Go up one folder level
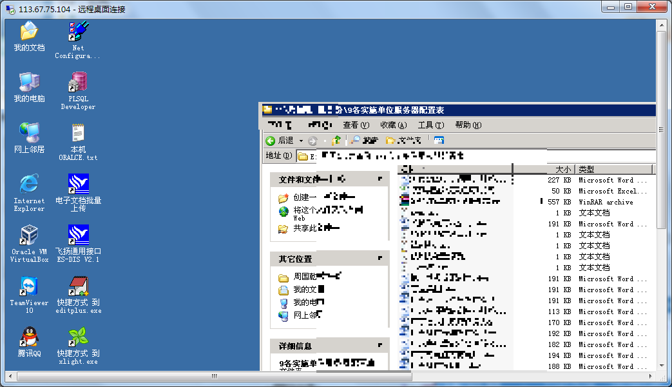This screenshot has width=672, height=387. tap(336, 141)
